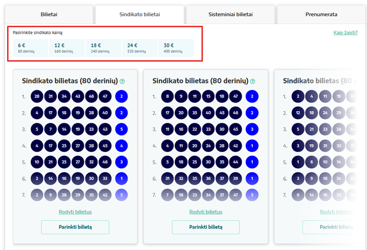Viewport: 367px width, 250px height.
Task: Click blue bonus ball in first ticket's row 1
Action: point(122,96)
